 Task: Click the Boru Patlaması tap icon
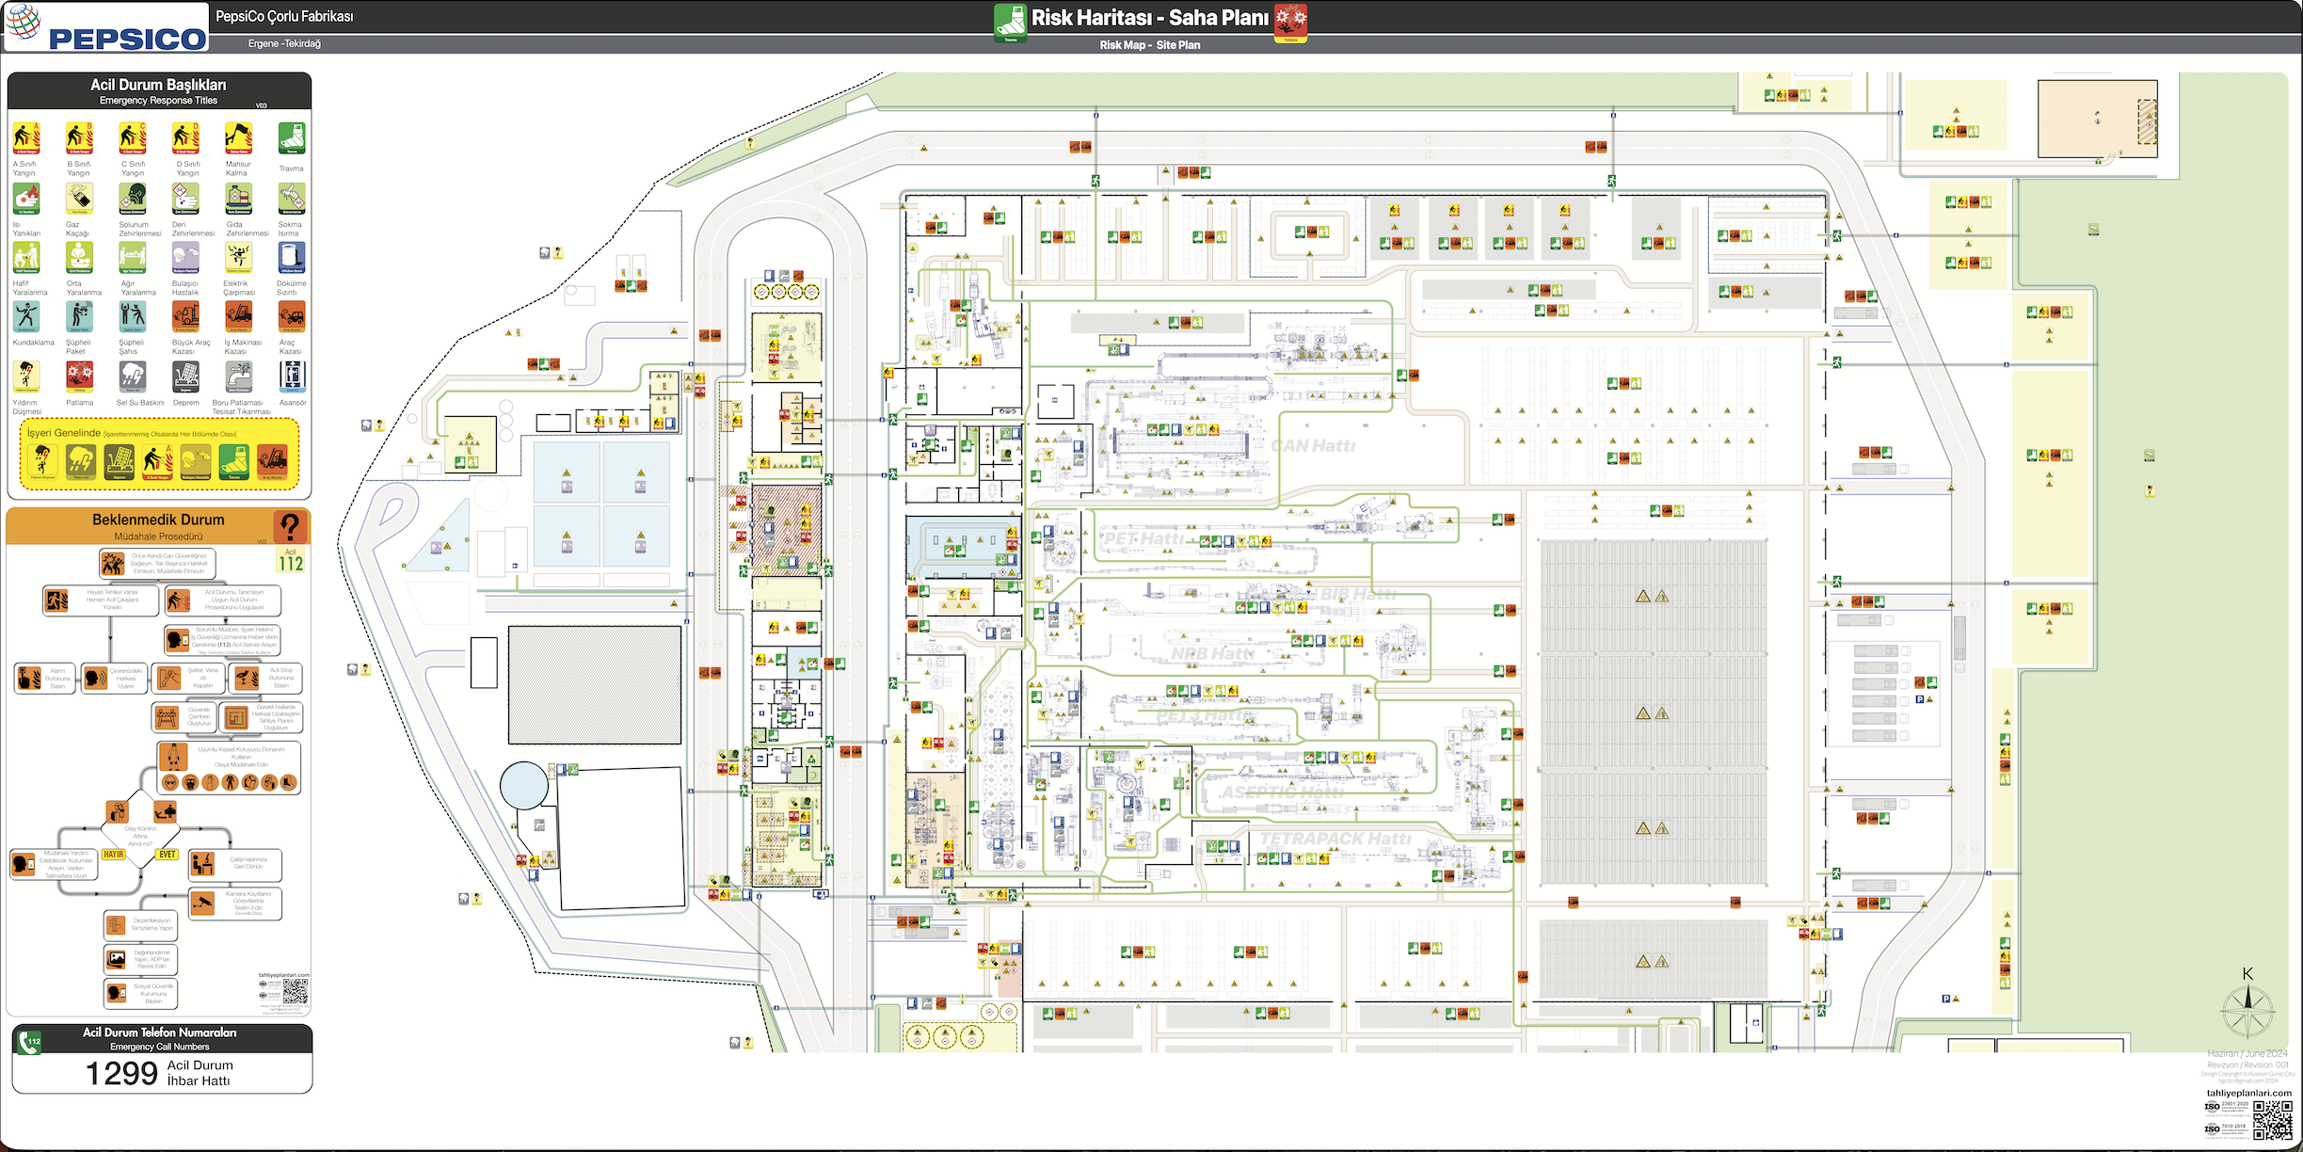point(238,376)
